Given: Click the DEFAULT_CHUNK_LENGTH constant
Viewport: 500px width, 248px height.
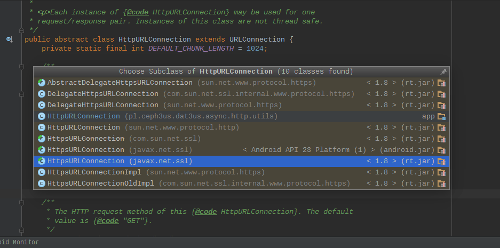Looking at the screenshot, I should pos(191,49).
